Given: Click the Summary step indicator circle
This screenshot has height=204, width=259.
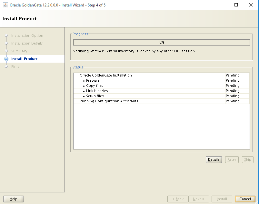Looking at the screenshot, I should [7, 51].
